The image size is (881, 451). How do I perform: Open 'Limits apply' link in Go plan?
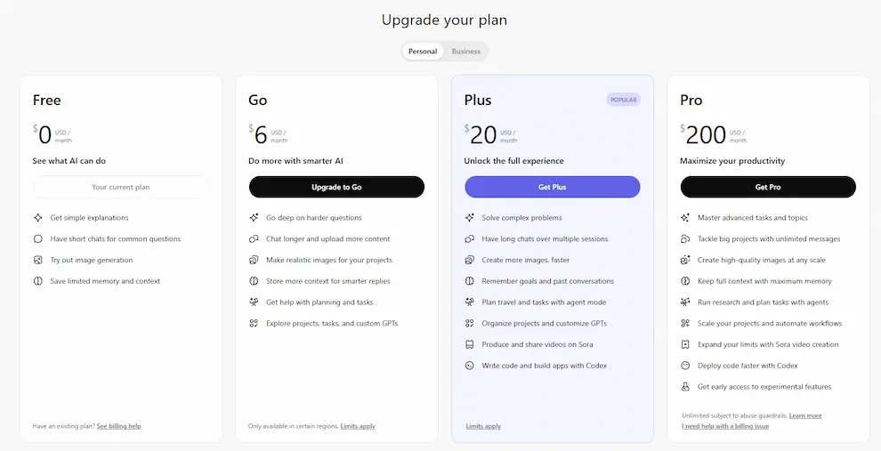click(x=358, y=426)
